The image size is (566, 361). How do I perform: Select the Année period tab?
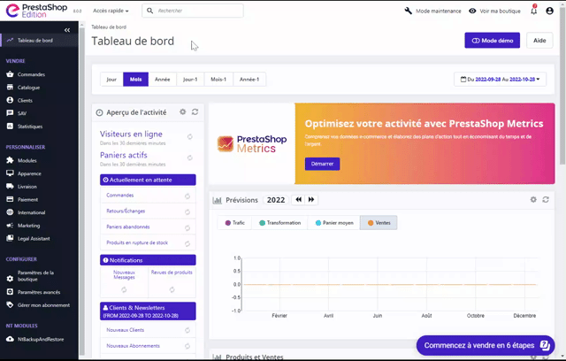[x=163, y=80]
